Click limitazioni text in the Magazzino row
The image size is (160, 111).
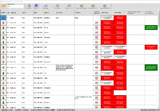click(83, 98)
